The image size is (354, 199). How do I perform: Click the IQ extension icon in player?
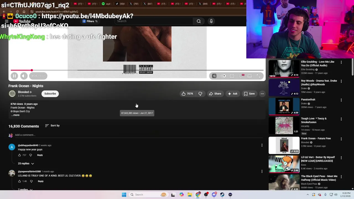(x=214, y=76)
